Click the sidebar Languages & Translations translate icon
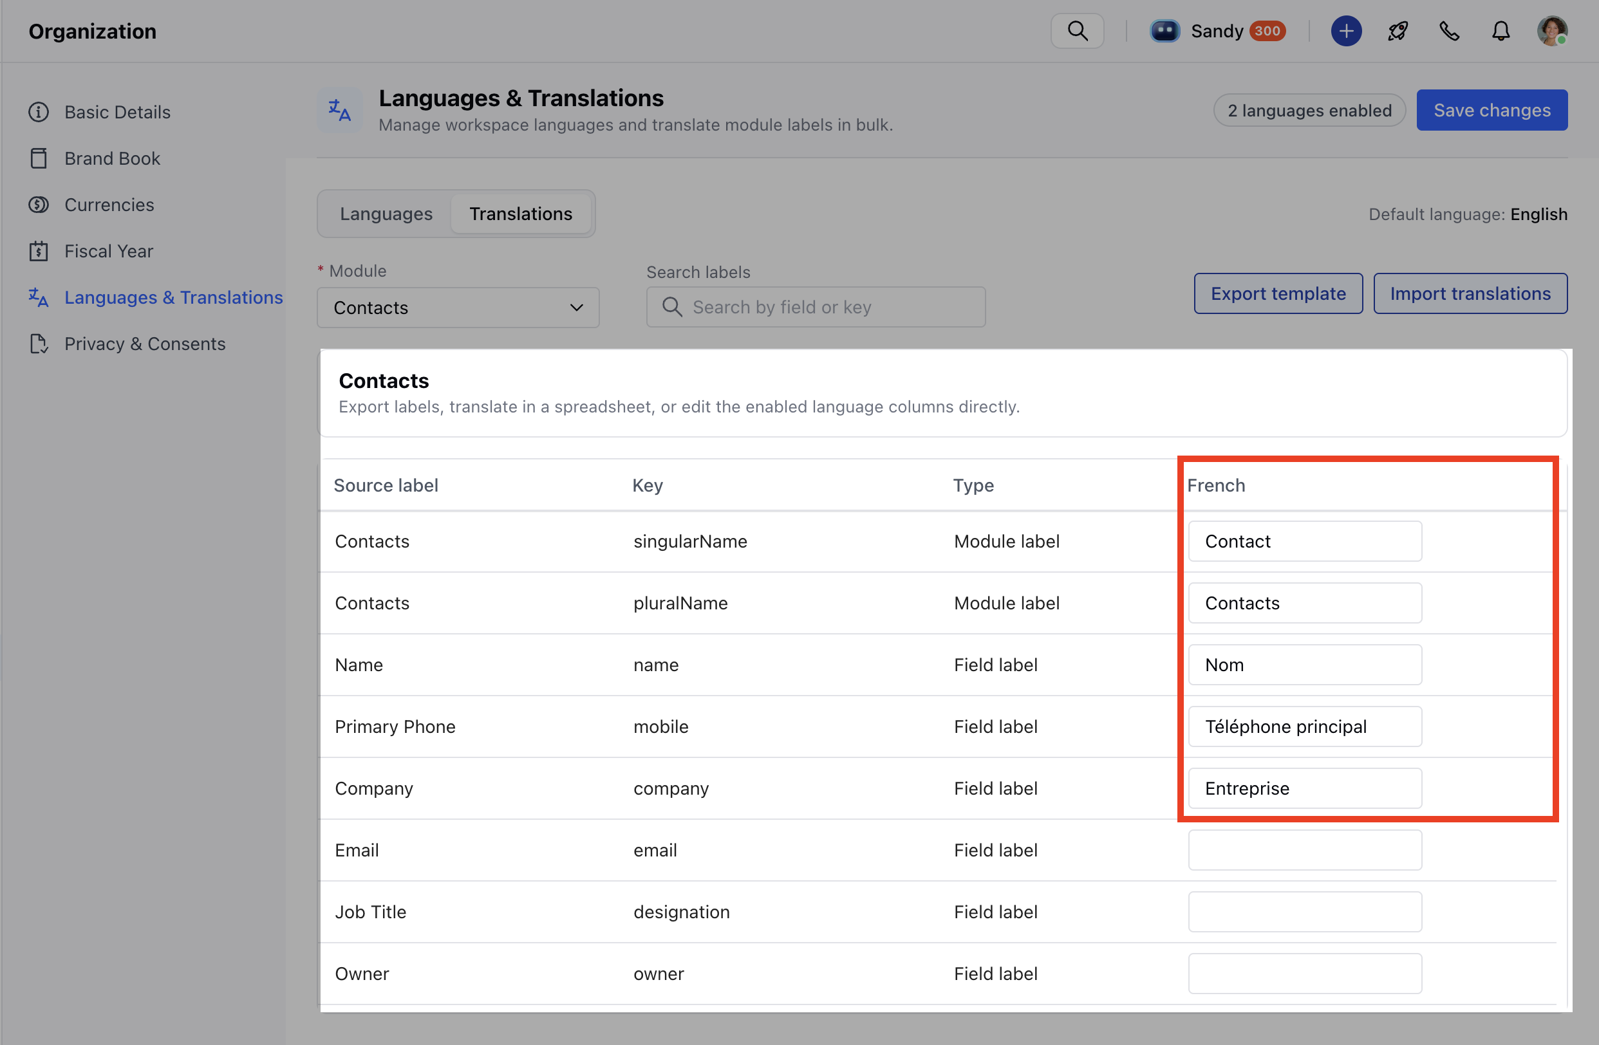The height and width of the screenshot is (1045, 1599). [x=39, y=297]
